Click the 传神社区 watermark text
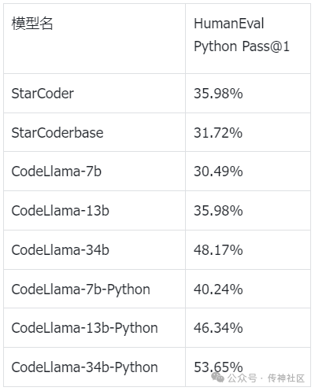The width and height of the screenshot is (315, 391). tap(286, 378)
